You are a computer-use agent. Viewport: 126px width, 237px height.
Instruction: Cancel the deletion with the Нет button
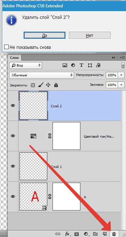click(x=90, y=35)
